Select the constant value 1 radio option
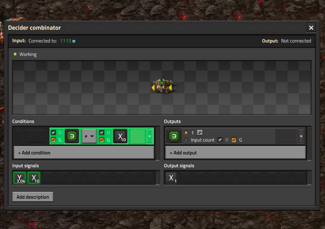 (x=186, y=132)
